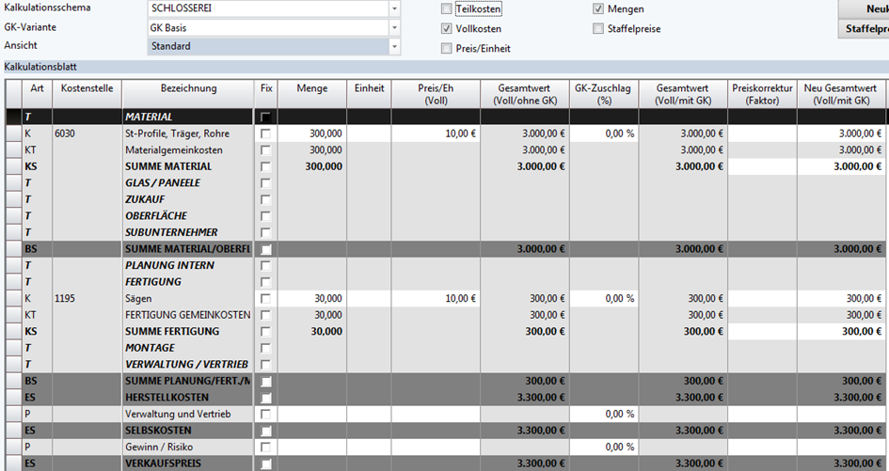The image size is (889, 471).
Task: Select the Menge cell of Sägen row
Action: click(311, 298)
